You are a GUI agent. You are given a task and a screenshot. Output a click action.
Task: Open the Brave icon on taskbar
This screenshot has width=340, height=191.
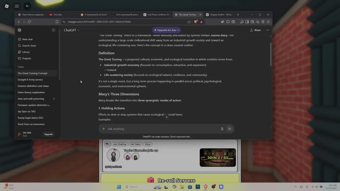point(206,187)
